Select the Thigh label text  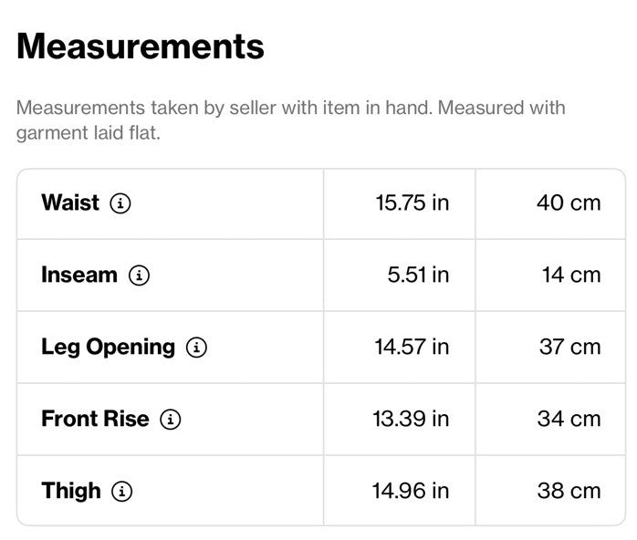(x=71, y=491)
